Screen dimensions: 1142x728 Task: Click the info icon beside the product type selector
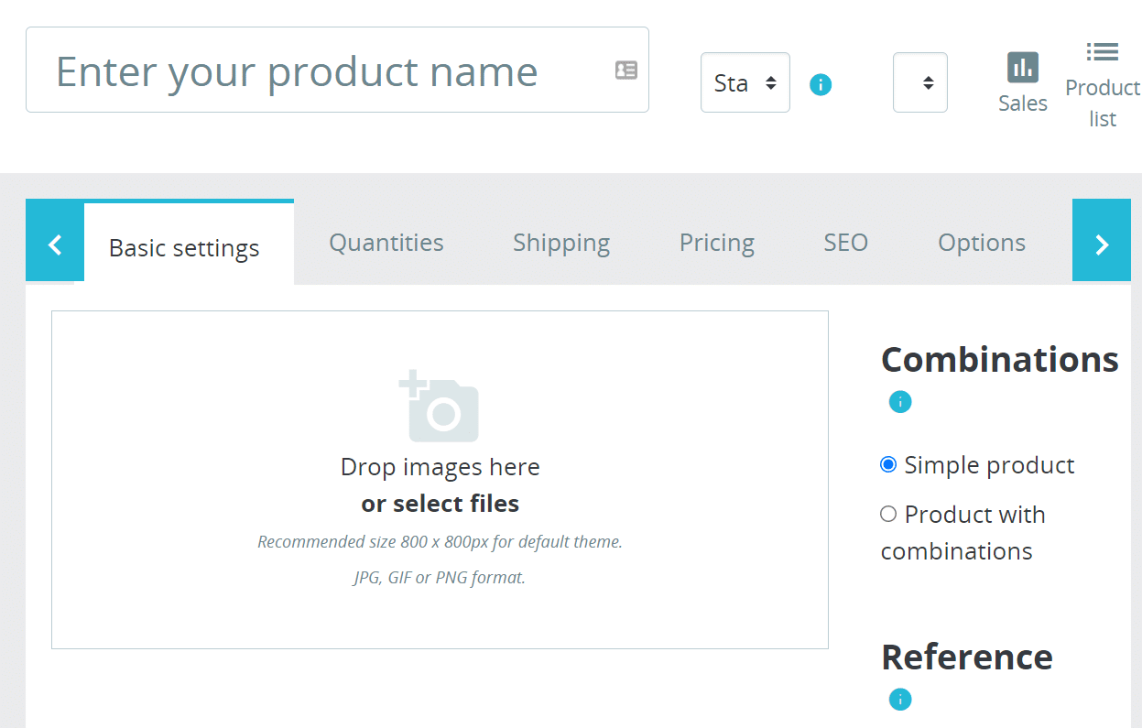[x=821, y=84]
